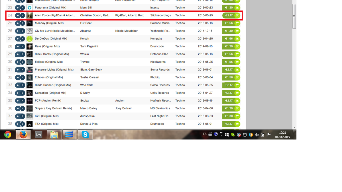Viewport: 342px width, 192px height.
Task: Play the track Alien Force
Action: (18, 15)
